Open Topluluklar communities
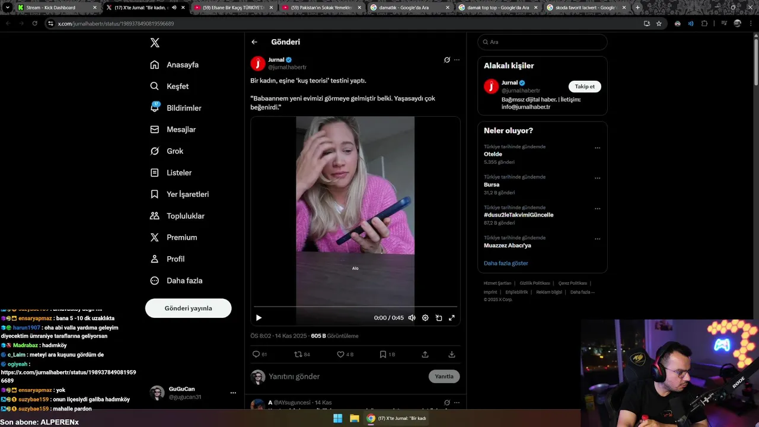 pyautogui.click(x=177, y=216)
